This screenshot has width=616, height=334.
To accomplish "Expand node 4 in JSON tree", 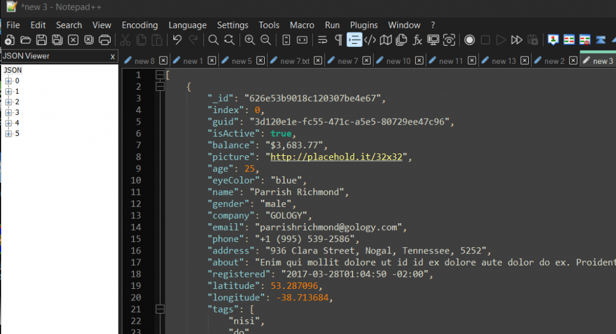I will pyautogui.click(x=8, y=123).
